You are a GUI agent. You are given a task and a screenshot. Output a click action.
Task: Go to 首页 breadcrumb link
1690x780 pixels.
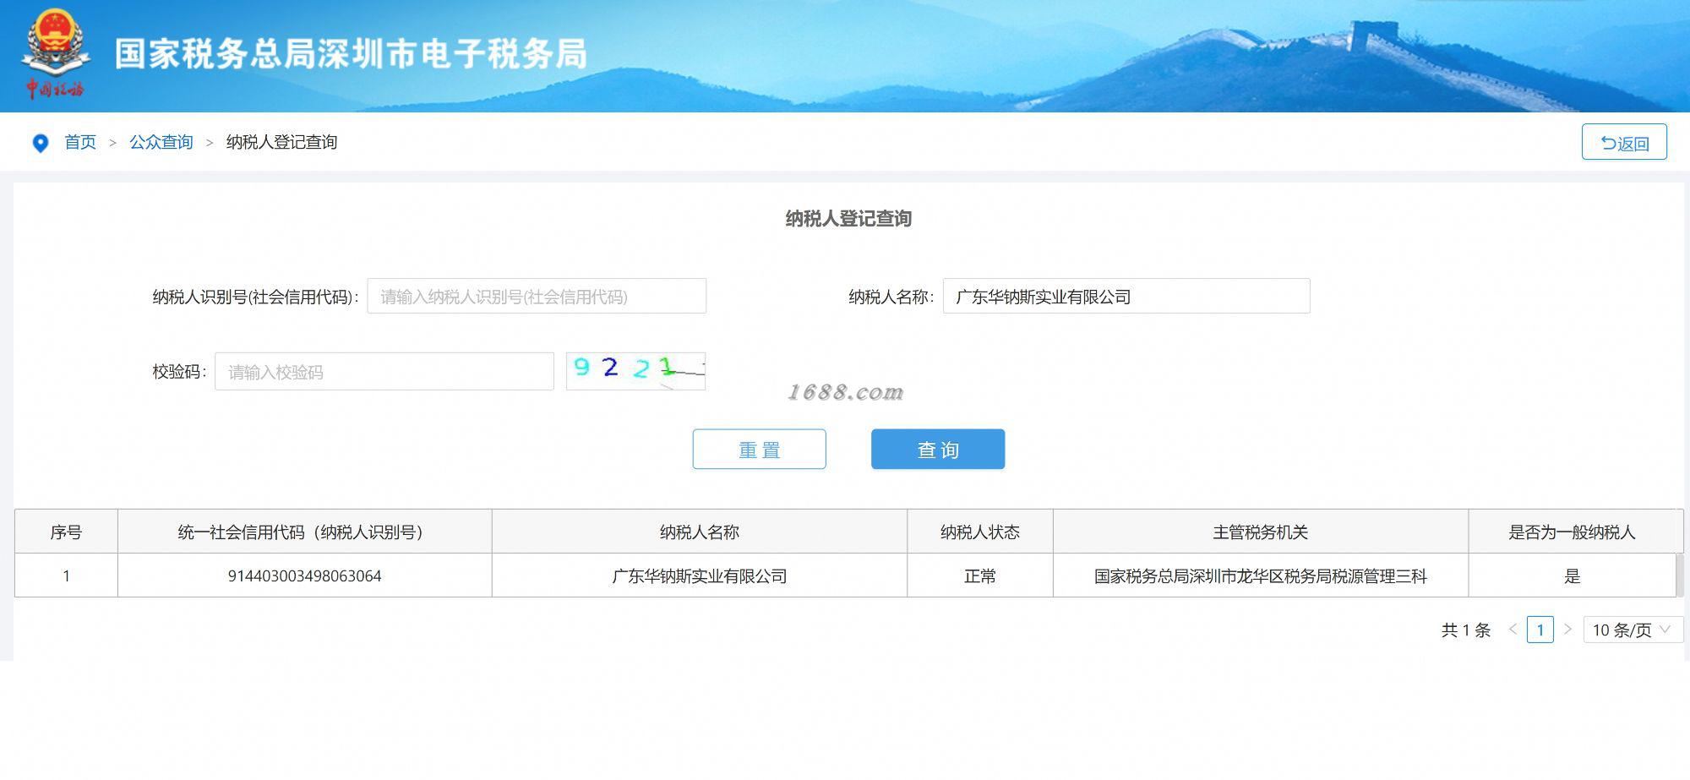(x=80, y=142)
